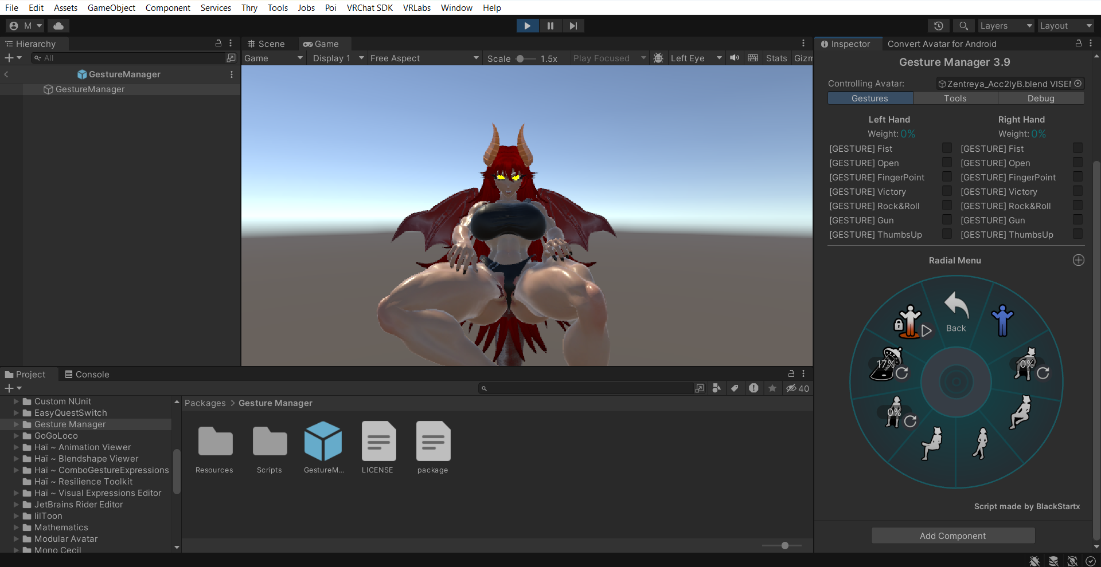Click the Packages breadcrumb link

(205, 403)
